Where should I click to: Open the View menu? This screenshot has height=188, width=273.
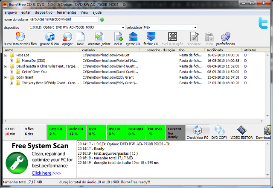[84, 12]
